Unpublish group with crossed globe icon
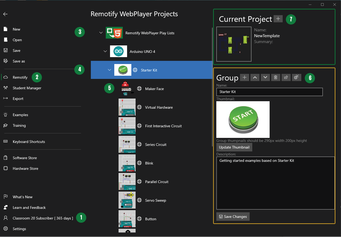The image size is (341, 237). (x=296, y=77)
